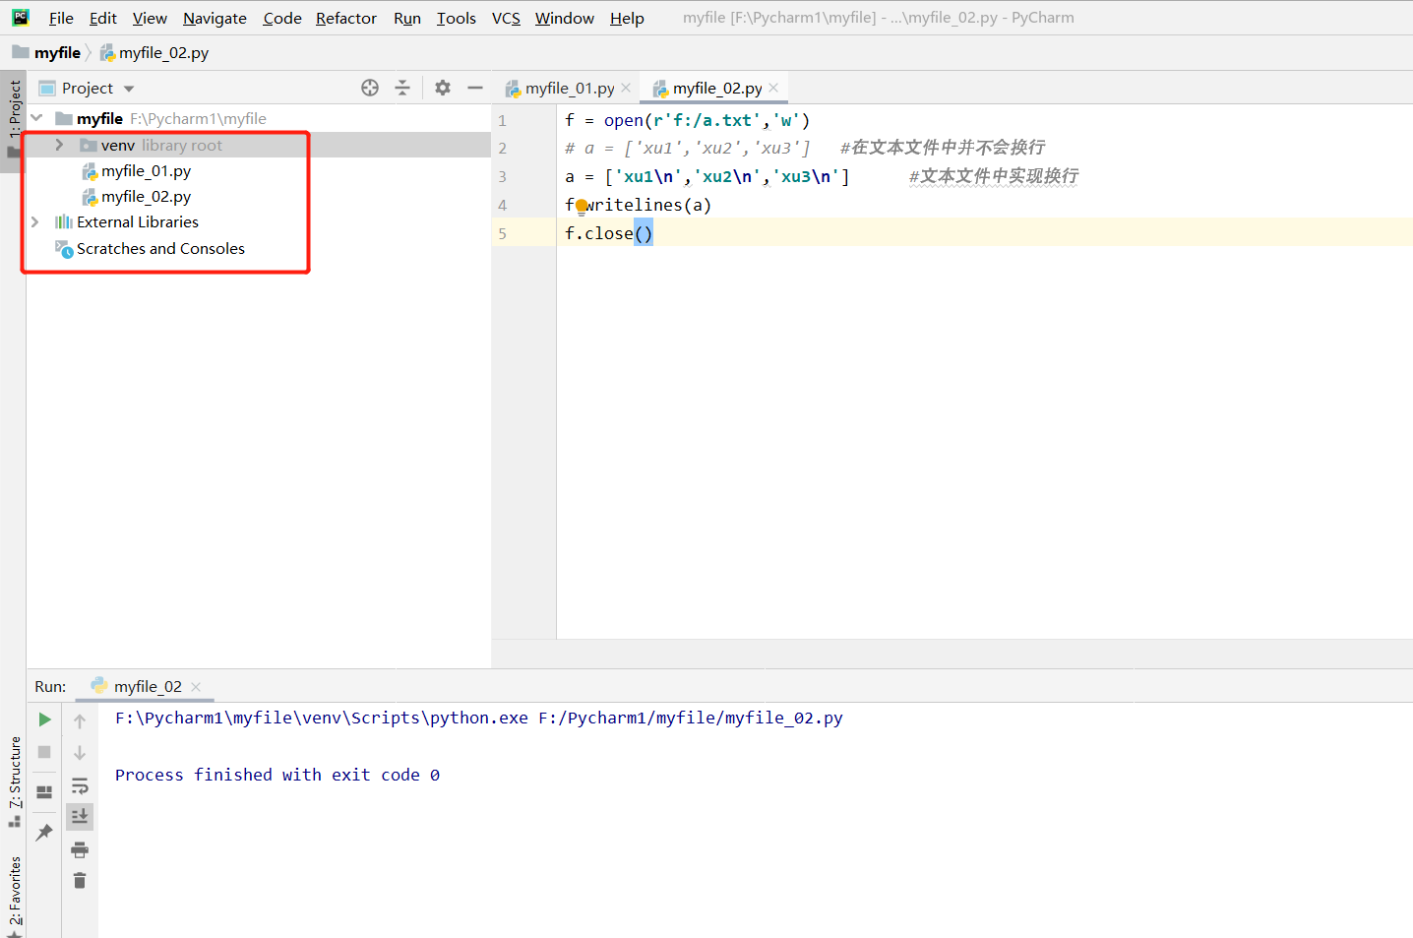
Task: Click the restore layout icon in Run panel
Action: pyautogui.click(x=44, y=791)
